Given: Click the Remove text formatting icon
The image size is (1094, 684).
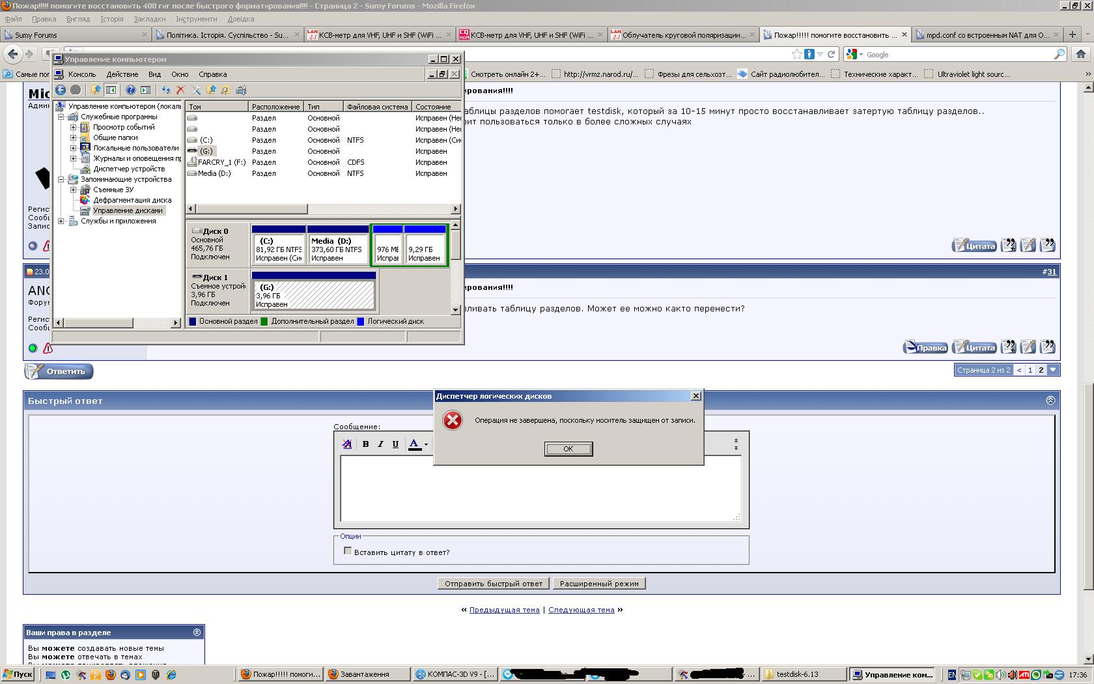Looking at the screenshot, I should click(x=347, y=444).
